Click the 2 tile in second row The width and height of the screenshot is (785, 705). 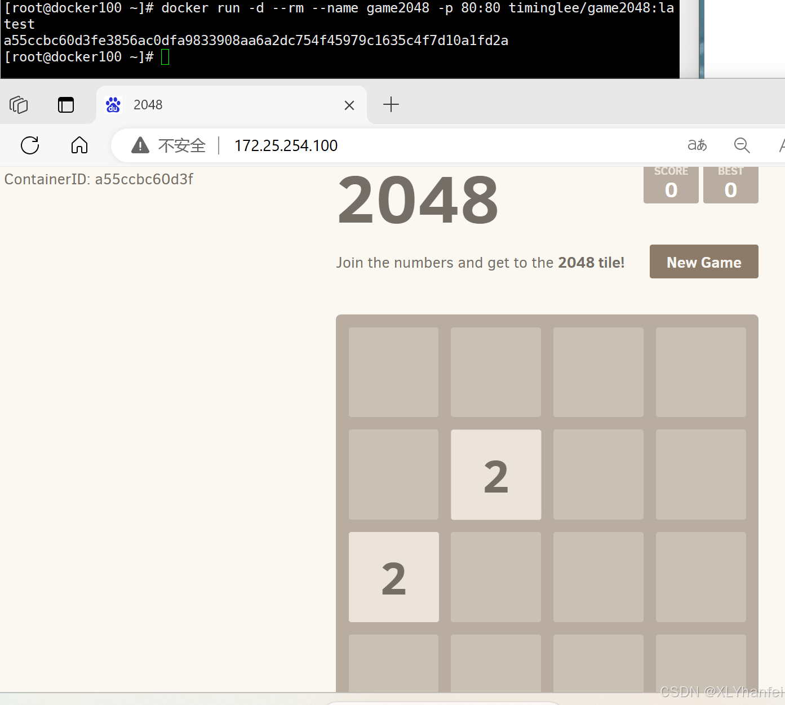496,475
